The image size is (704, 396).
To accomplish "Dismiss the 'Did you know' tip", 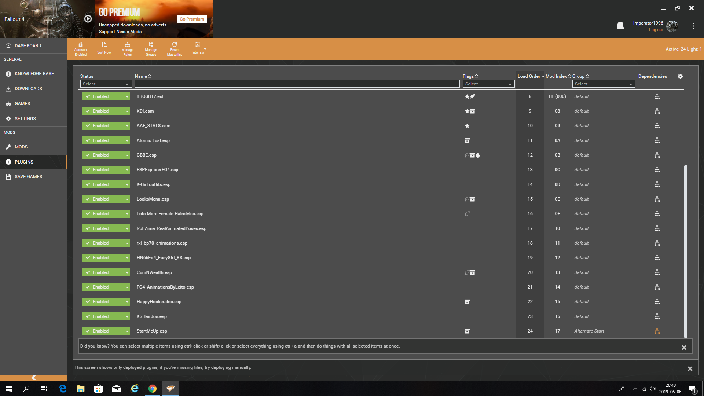I will (x=684, y=348).
